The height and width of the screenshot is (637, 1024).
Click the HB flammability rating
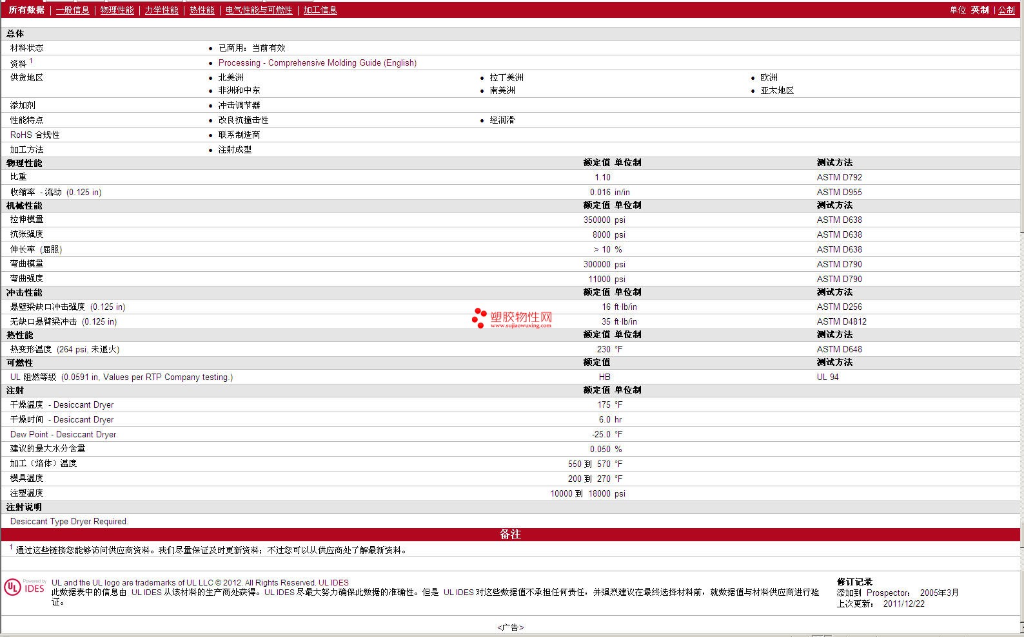point(604,377)
